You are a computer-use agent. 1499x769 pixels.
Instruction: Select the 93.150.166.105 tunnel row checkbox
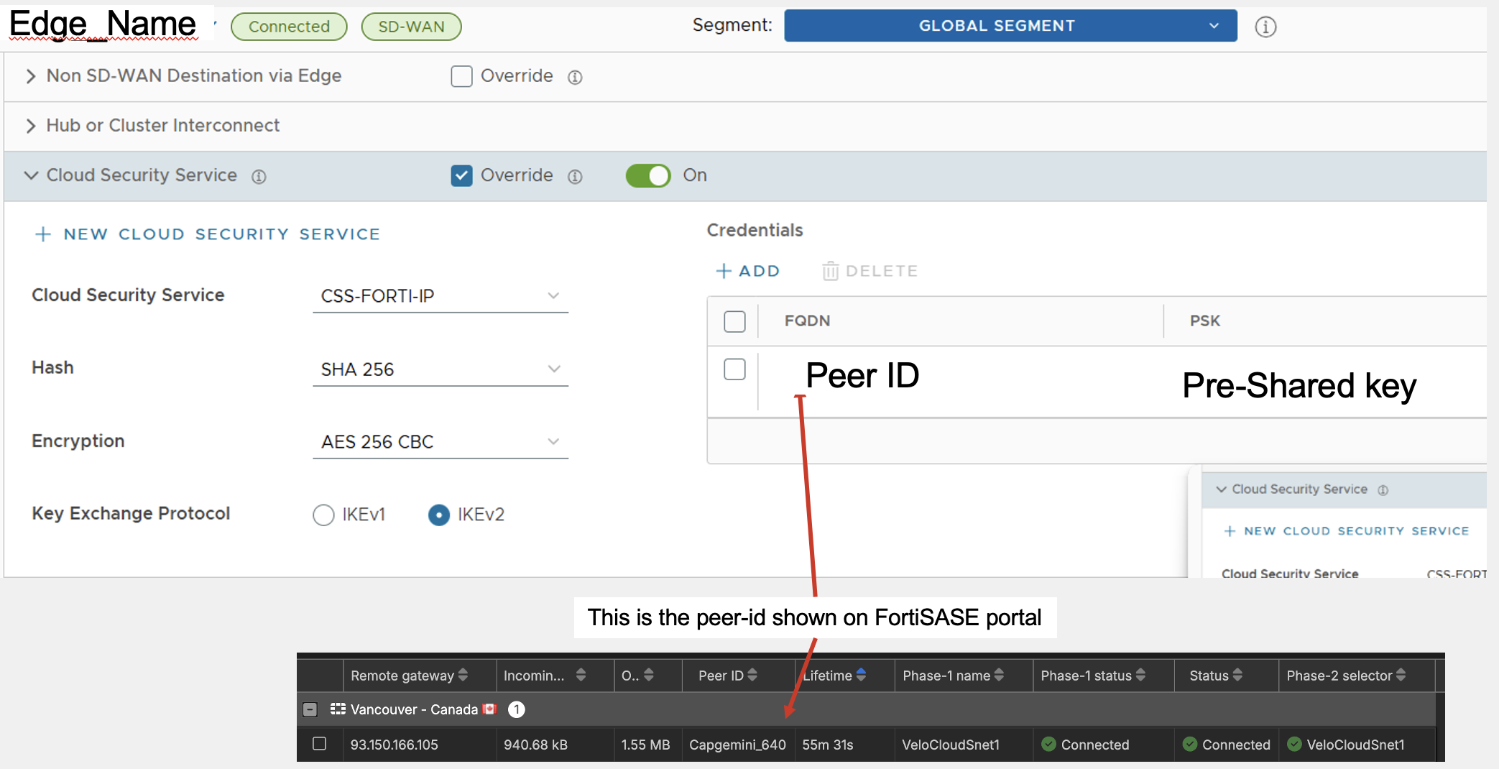click(x=320, y=744)
